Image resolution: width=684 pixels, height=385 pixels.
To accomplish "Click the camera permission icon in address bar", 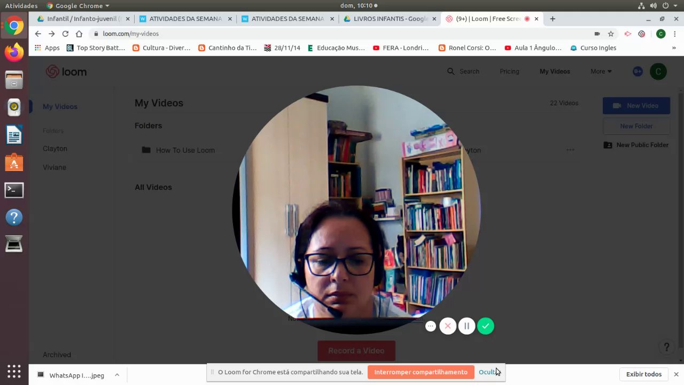I will click(x=597, y=34).
